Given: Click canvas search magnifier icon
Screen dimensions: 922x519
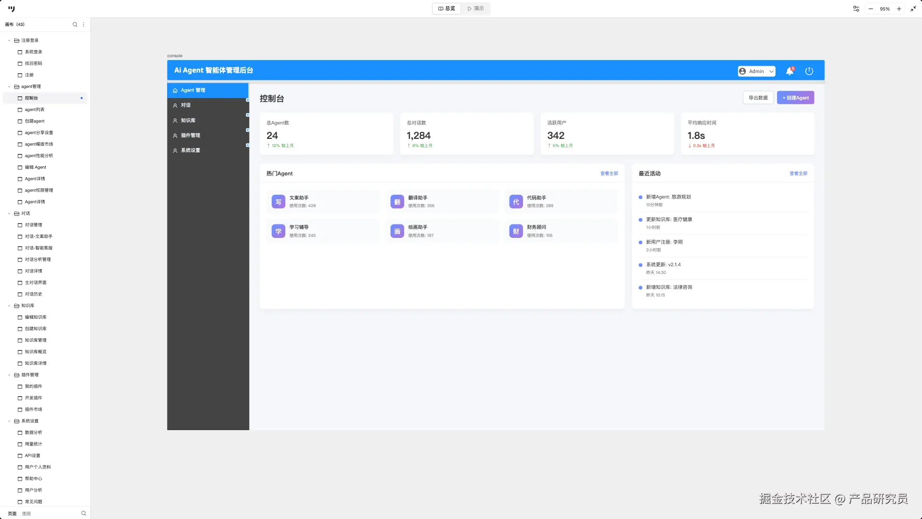Looking at the screenshot, I should pyautogui.click(x=75, y=25).
